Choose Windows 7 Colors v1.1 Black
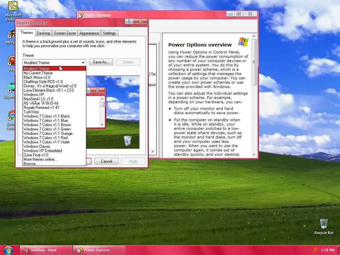 [54, 116]
